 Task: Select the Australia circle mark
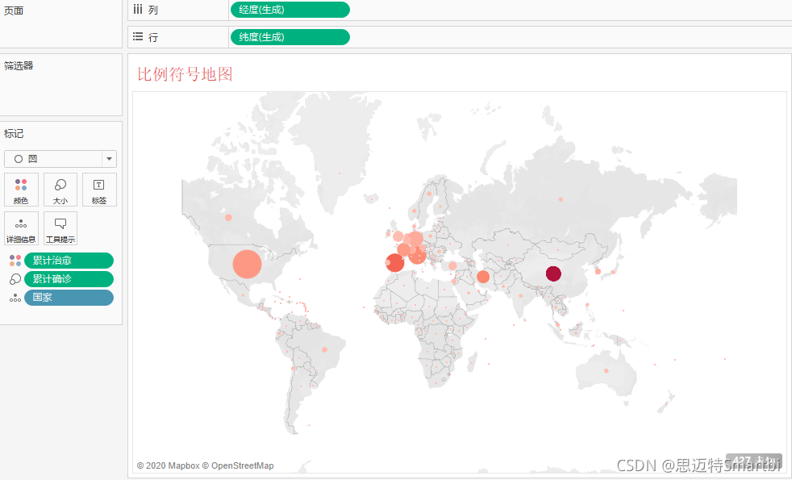point(607,371)
